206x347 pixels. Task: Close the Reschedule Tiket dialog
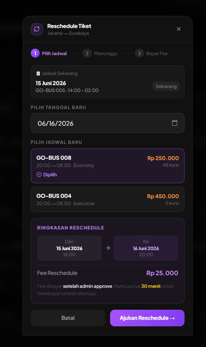178,29
